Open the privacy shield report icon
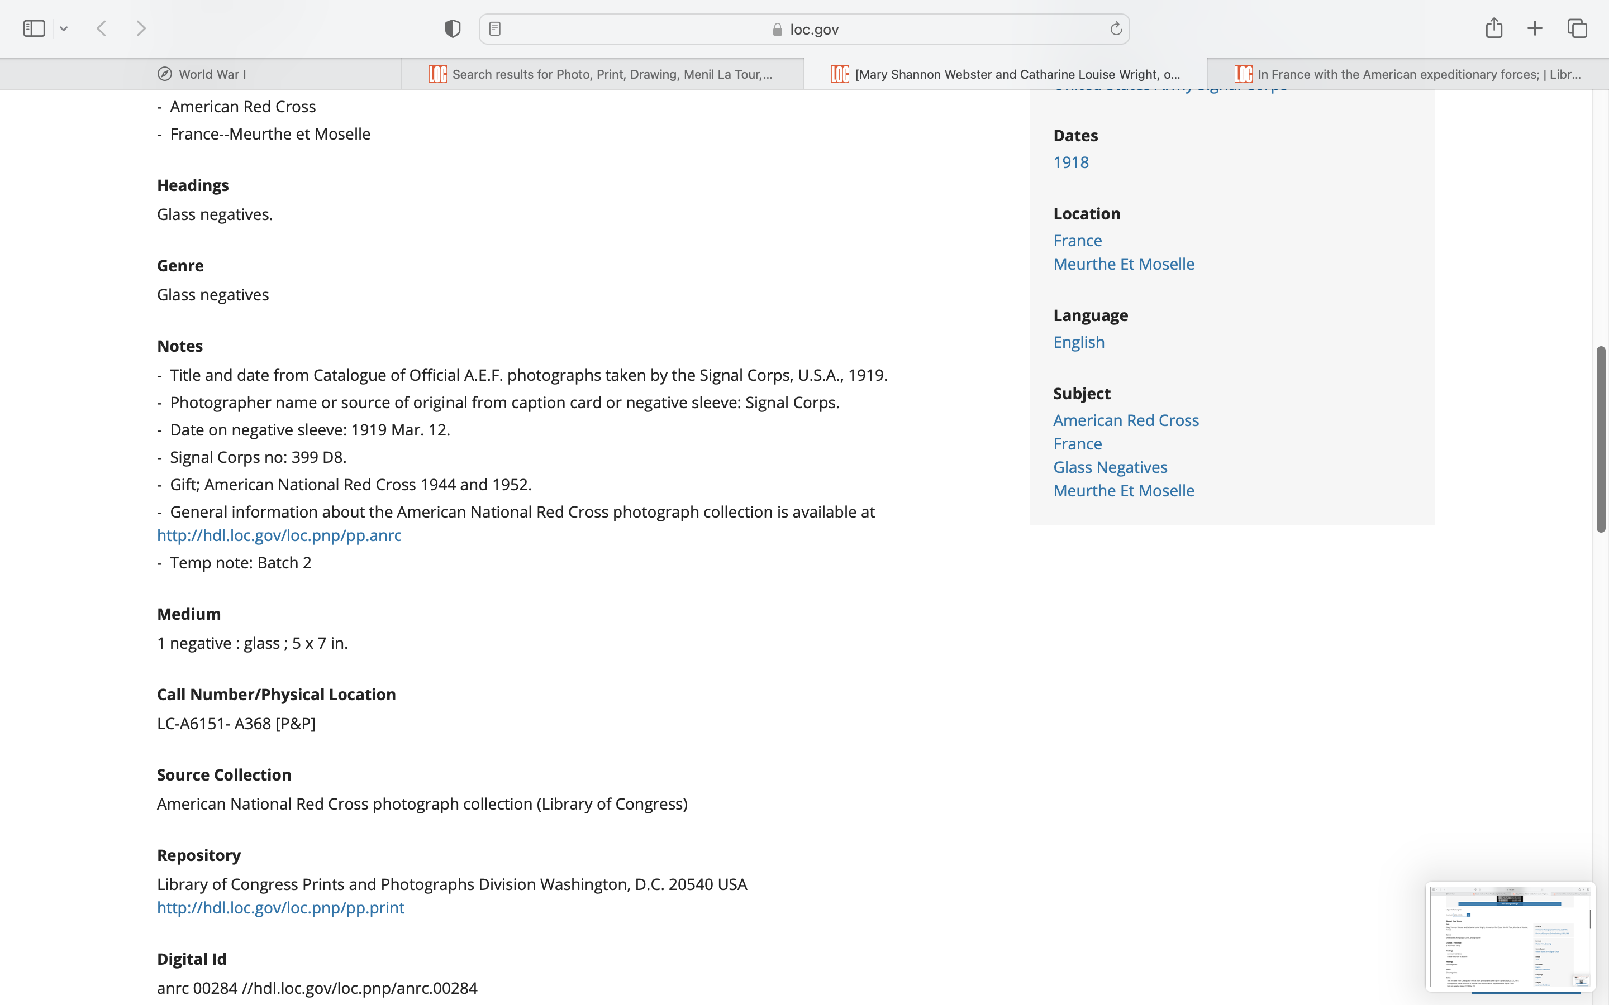The width and height of the screenshot is (1609, 1005). [452, 28]
